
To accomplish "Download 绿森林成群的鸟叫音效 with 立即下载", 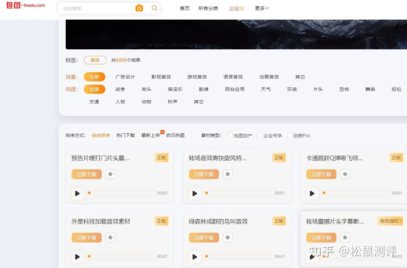I will 204,238.
